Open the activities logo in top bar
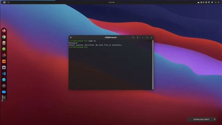The image size is (222, 125). [x=4, y=2]
